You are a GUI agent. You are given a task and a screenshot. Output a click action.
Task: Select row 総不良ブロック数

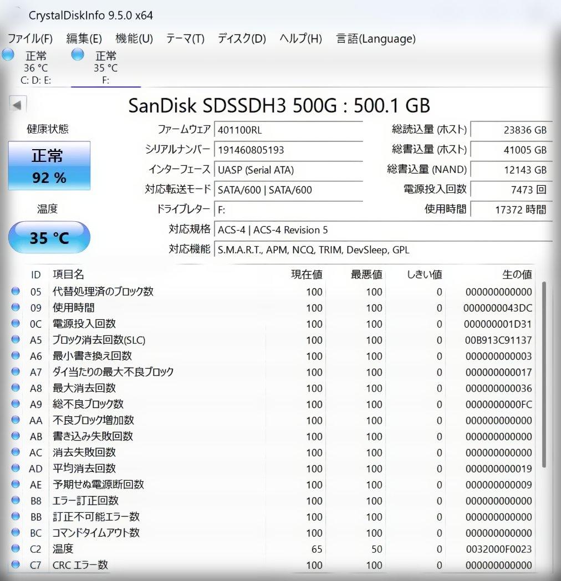[272, 404]
